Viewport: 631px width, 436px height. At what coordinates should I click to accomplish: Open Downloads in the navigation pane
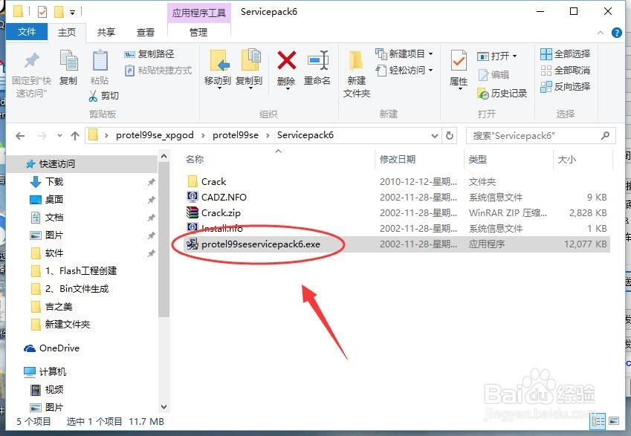coord(54,182)
